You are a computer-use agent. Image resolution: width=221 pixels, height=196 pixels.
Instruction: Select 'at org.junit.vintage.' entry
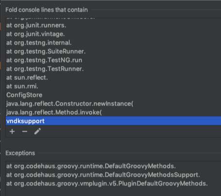113,34
